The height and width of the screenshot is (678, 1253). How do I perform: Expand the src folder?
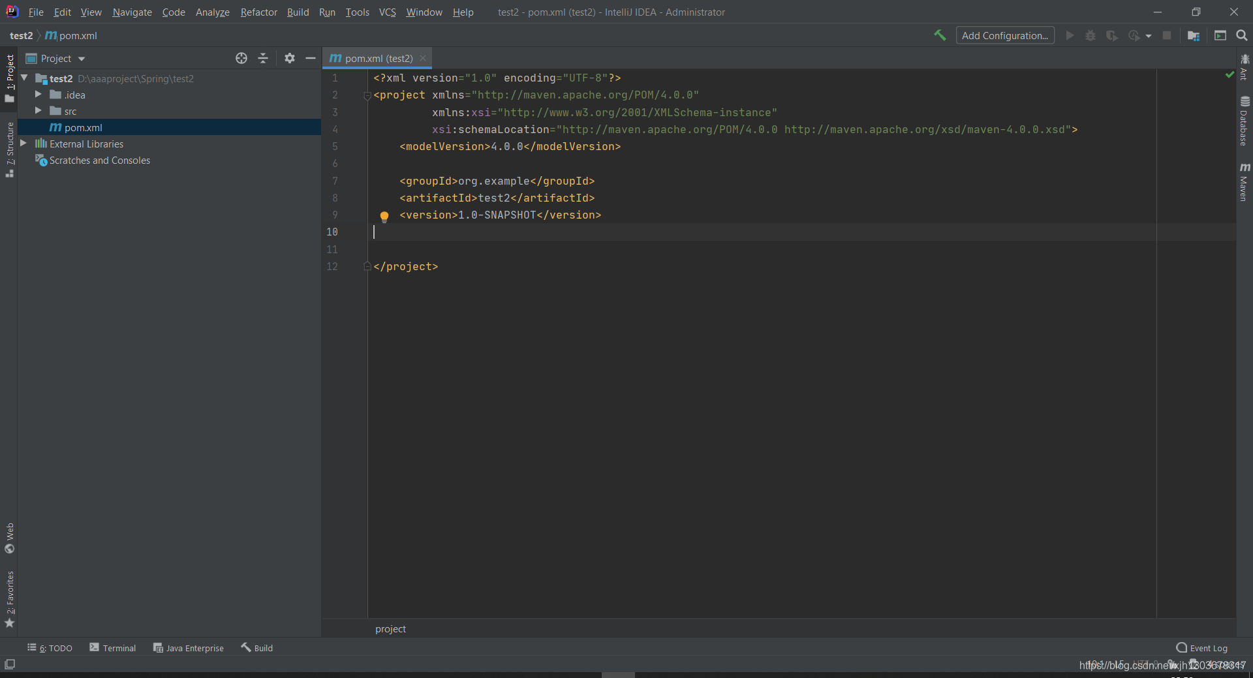(x=39, y=111)
